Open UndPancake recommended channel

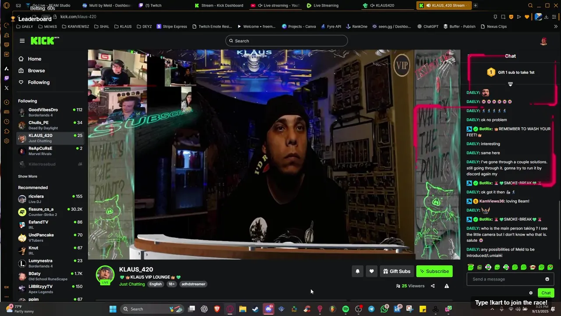[50, 237]
